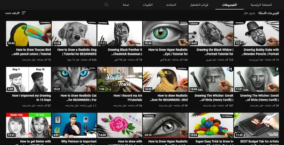Screen dimensions: 284x145
Task: Switch to the الفيديوهات tab
Action: [x=229, y=5]
